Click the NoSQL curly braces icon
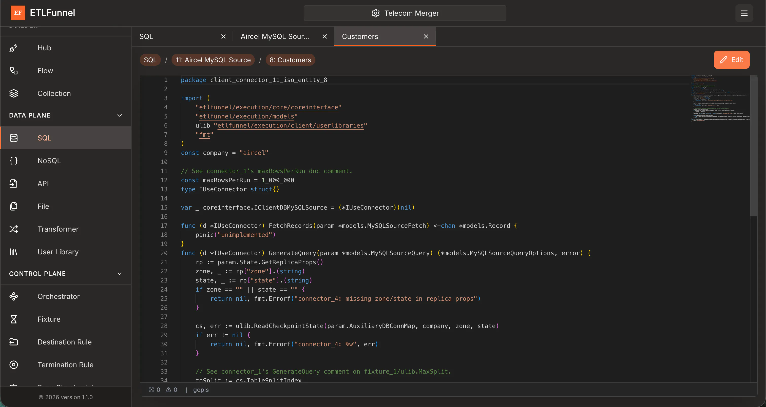 [x=14, y=161]
